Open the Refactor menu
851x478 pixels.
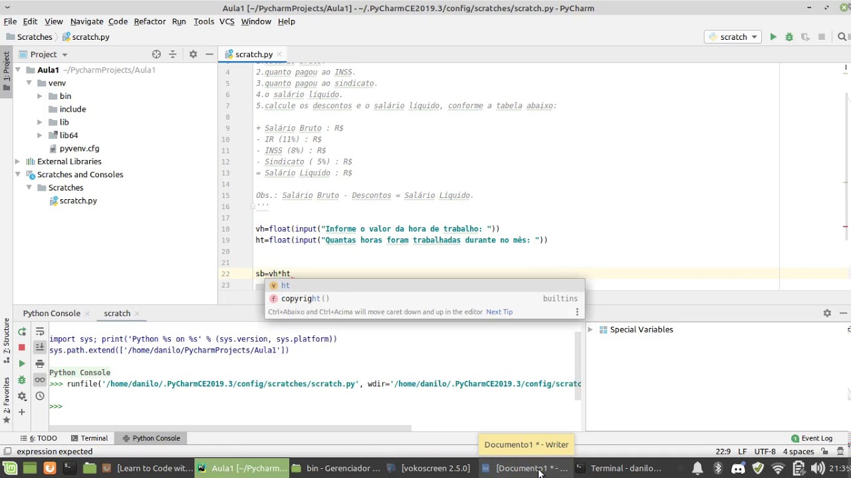point(150,21)
